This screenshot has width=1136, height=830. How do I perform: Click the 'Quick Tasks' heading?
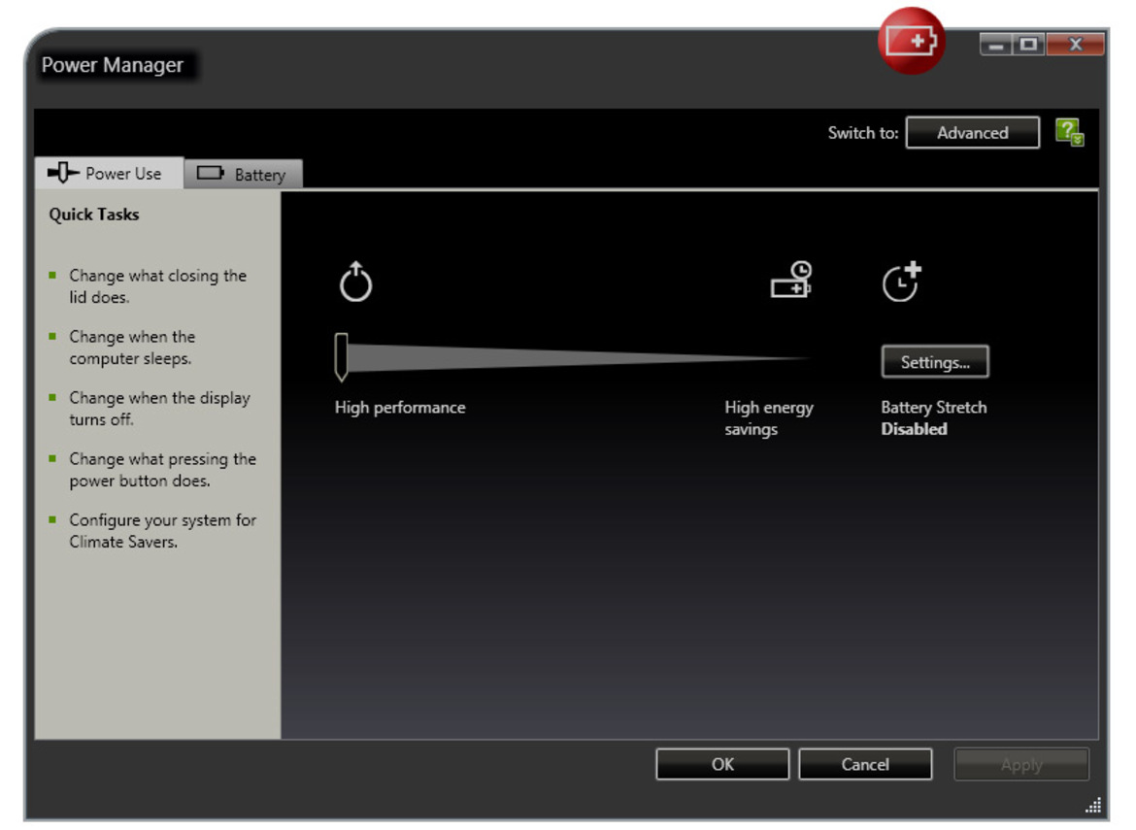click(x=94, y=215)
